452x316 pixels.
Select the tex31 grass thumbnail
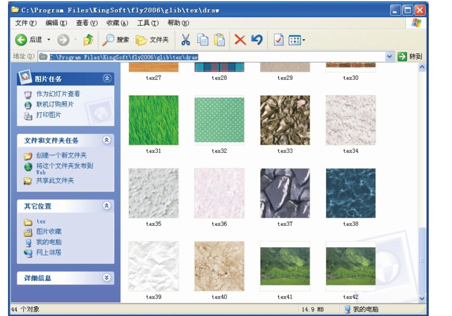pos(154,120)
